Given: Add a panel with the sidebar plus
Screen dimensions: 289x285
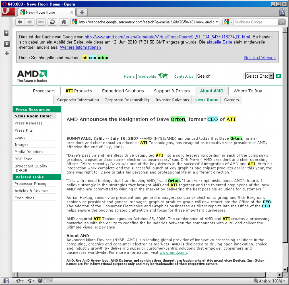Looking at the screenshot, I should click(x=7, y=53).
